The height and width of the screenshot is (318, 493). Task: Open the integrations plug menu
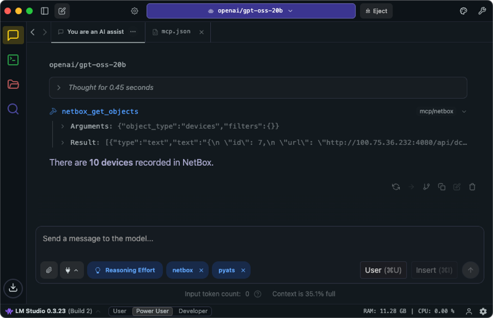[71, 270]
